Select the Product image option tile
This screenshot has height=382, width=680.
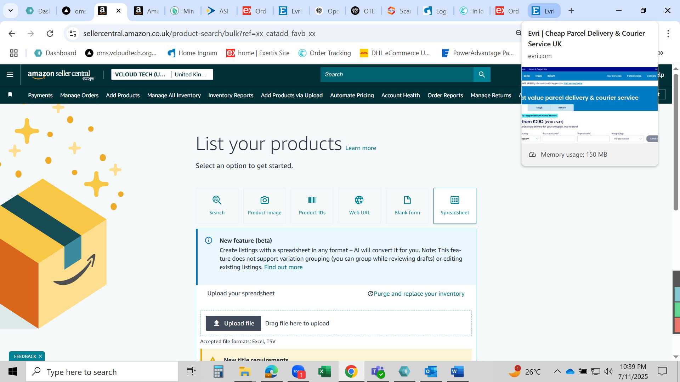pyautogui.click(x=265, y=206)
